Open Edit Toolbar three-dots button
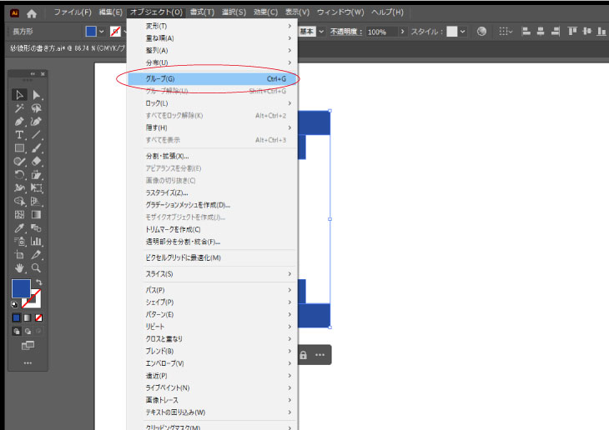Screen dimensions: 609x430 28,363
